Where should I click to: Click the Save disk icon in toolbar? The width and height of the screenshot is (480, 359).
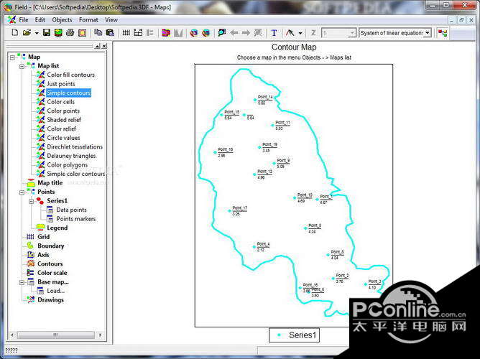pos(47,33)
